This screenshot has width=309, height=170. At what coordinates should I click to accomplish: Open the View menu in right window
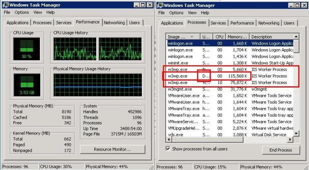(192, 12)
